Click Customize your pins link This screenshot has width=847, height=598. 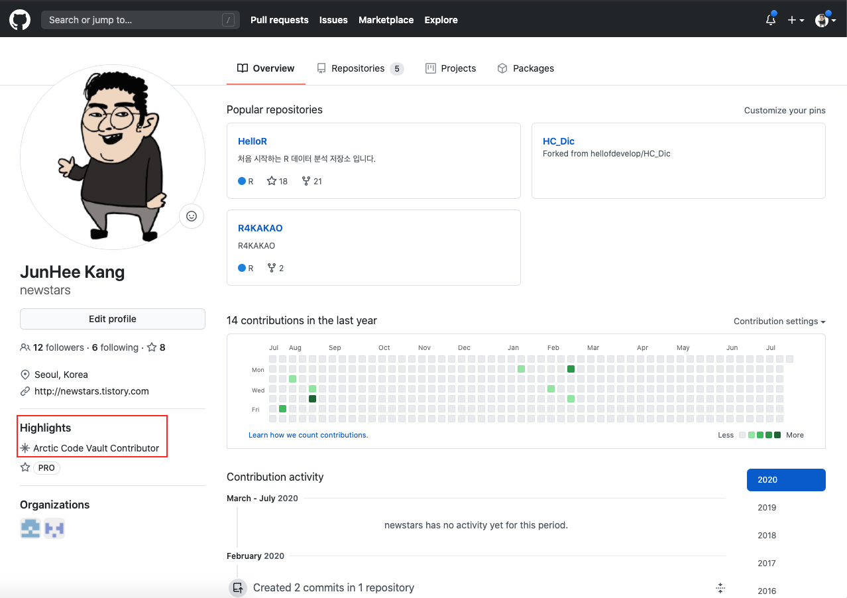tap(785, 110)
